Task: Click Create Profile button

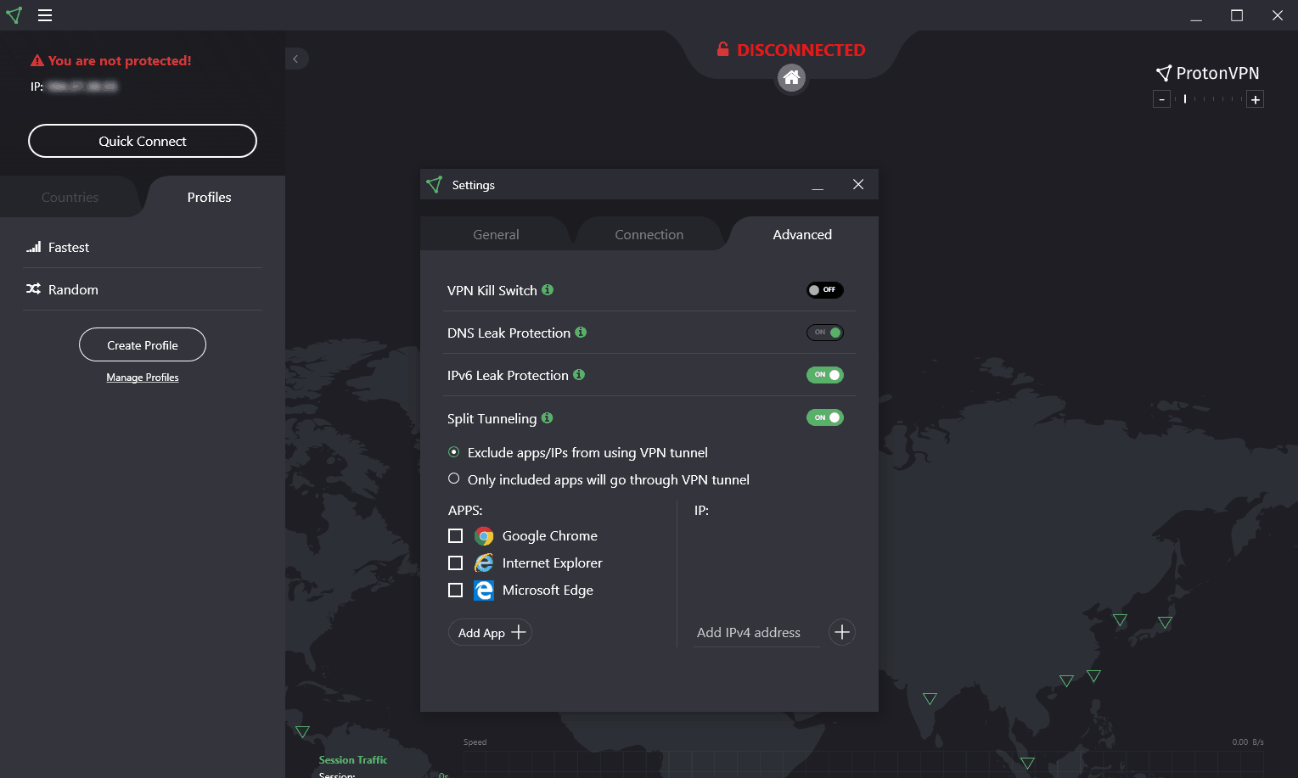Action: 143,345
